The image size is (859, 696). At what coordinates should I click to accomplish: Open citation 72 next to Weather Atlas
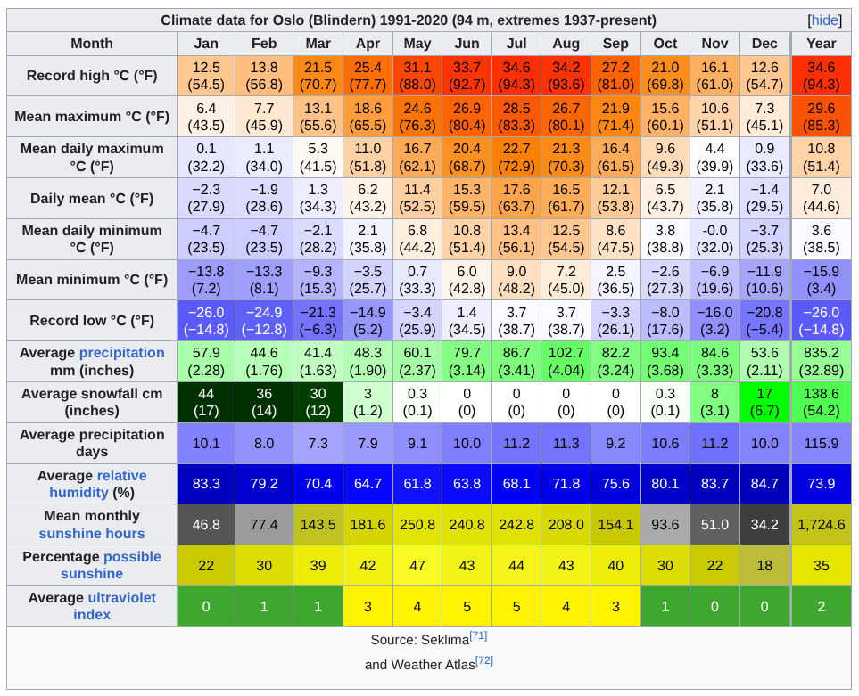click(x=483, y=661)
